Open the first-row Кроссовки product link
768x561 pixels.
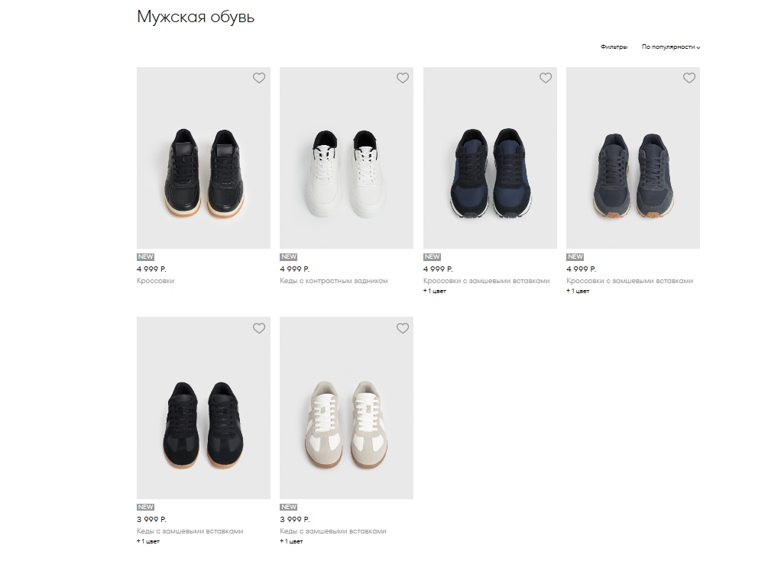click(x=156, y=281)
